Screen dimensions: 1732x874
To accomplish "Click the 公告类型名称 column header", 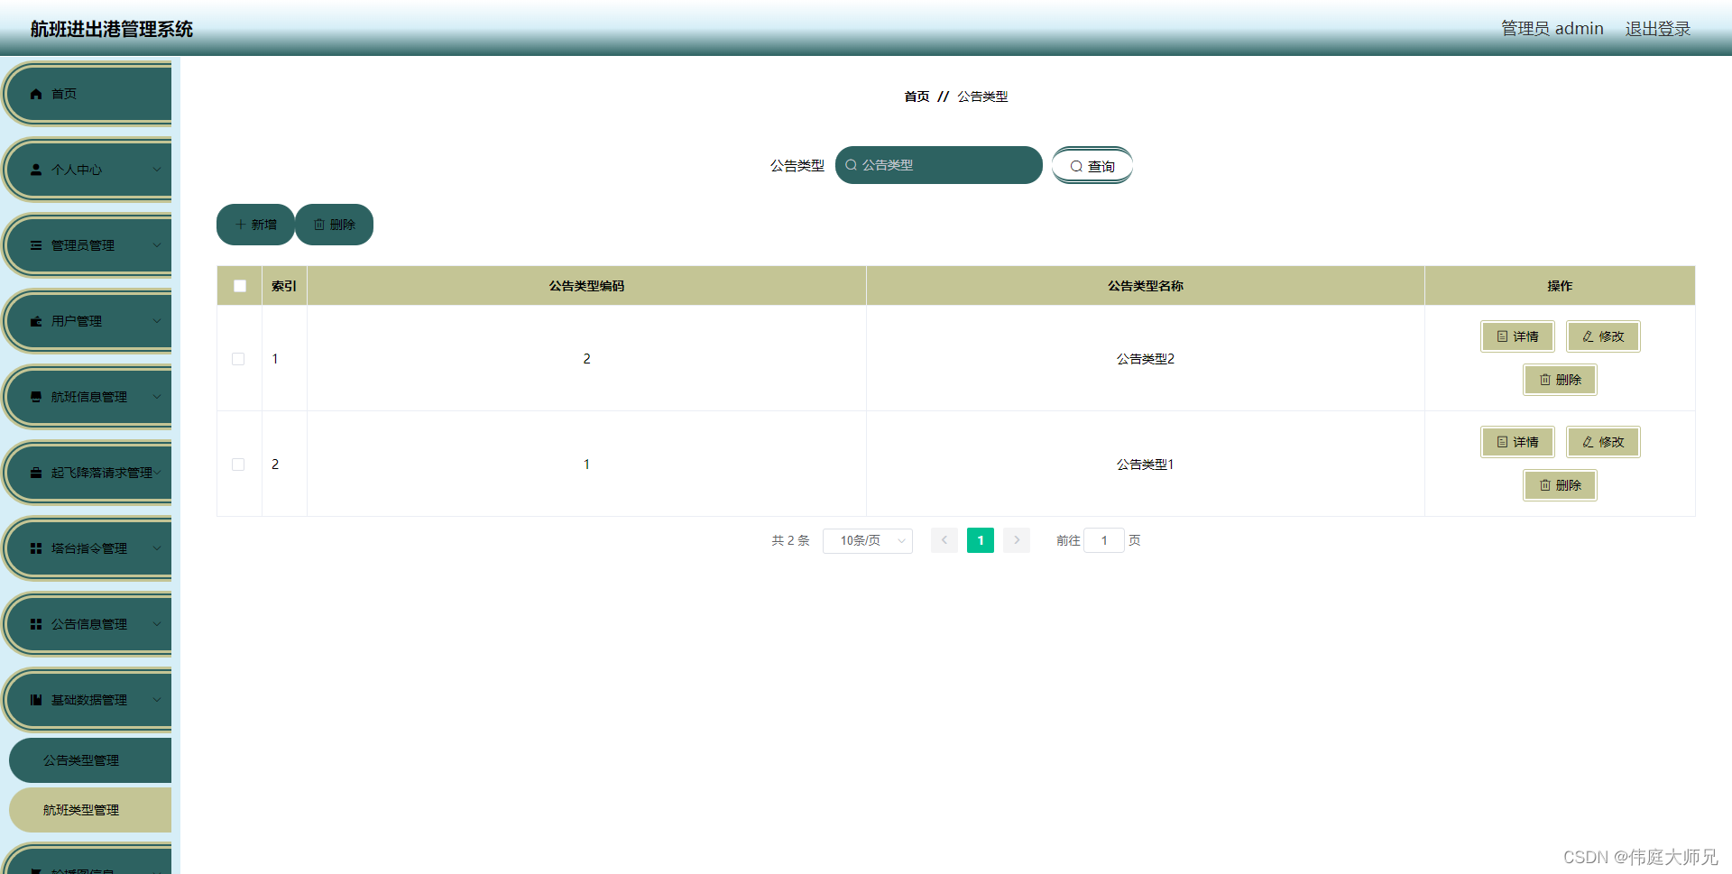I will tap(1146, 286).
